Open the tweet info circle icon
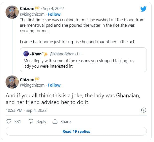The width and height of the screenshot is (154, 142). pos(144,110)
